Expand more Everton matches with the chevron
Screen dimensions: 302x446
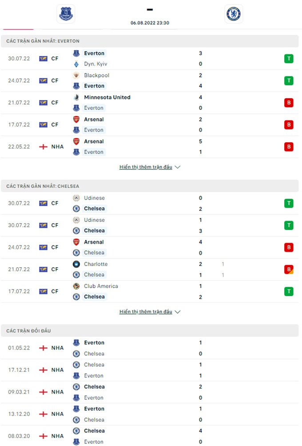[x=178, y=167]
